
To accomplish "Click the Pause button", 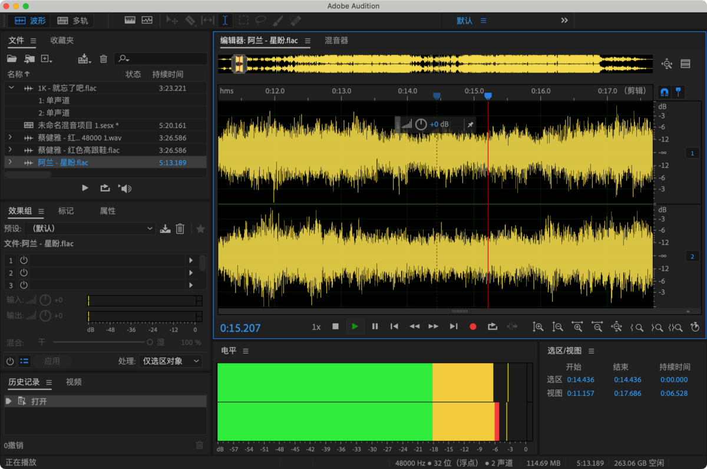I will [x=375, y=326].
